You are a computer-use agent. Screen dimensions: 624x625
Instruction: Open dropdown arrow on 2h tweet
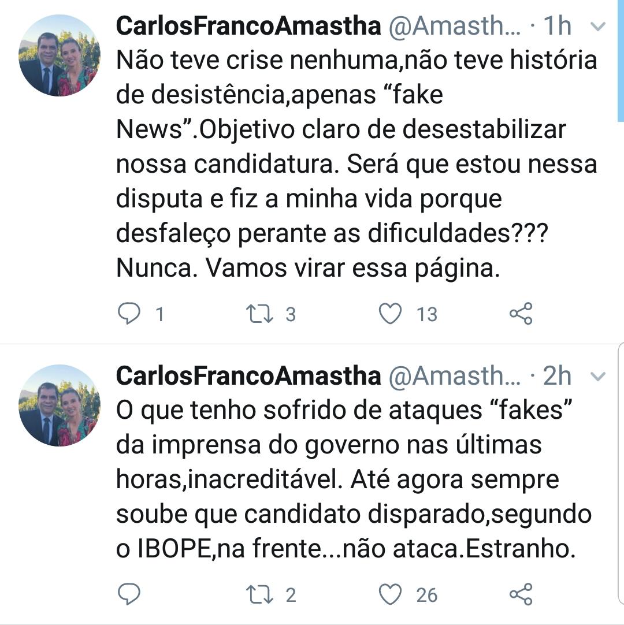(599, 377)
